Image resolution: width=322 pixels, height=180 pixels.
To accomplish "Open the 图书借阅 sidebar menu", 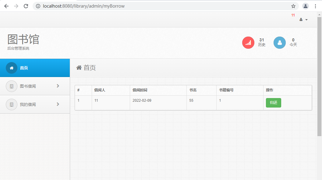I will click(x=35, y=86).
